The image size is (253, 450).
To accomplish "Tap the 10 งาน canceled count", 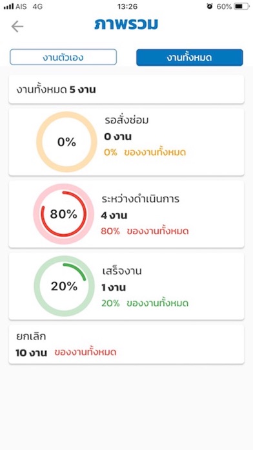I will coord(31,353).
